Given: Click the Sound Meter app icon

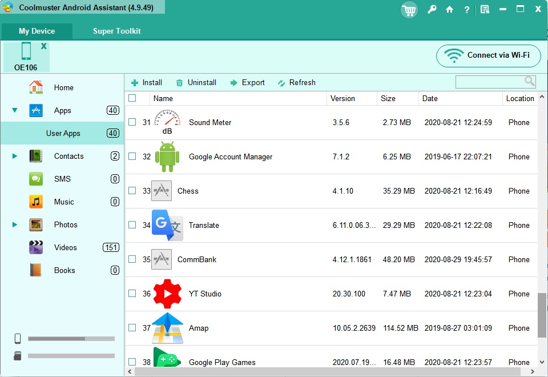Looking at the screenshot, I should coord(167,122).
